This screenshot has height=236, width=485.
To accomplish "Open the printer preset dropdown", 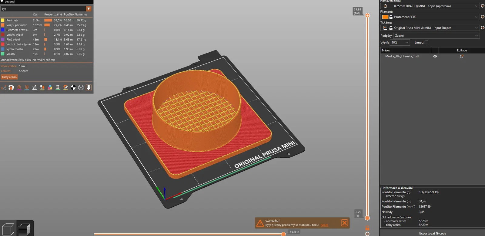I will 430,28.
